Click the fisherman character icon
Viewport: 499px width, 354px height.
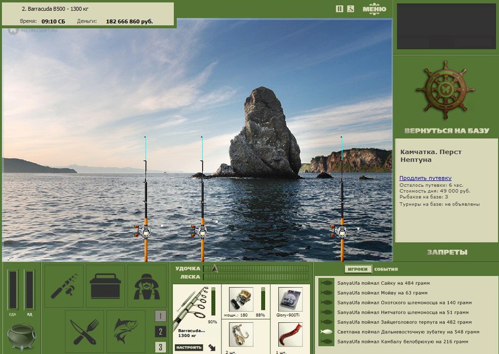147,286
